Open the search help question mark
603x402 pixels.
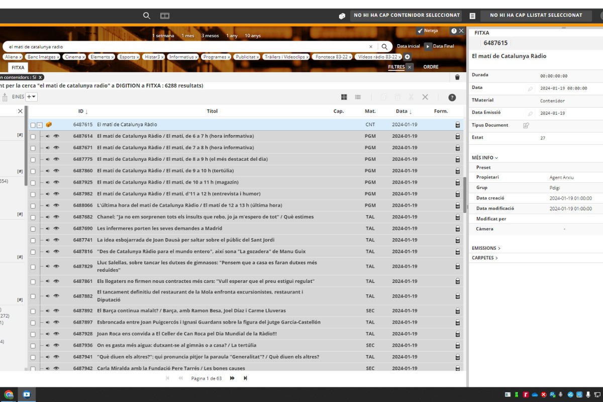pos(454,31)
